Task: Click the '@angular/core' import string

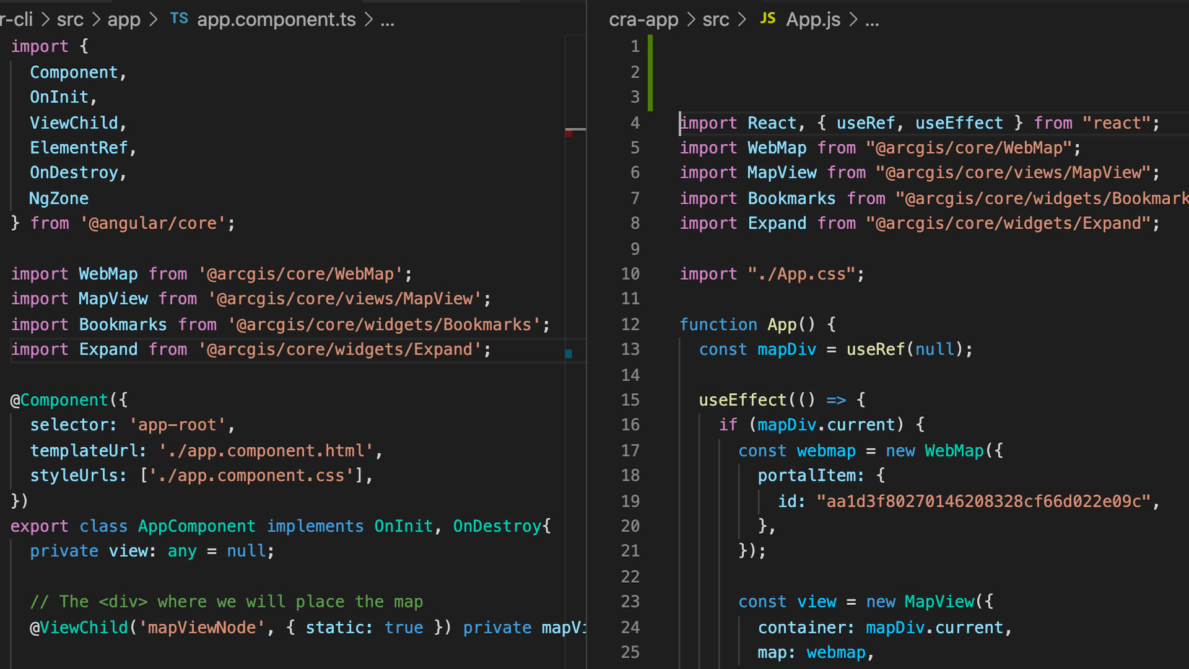Action: pyautogui.click(x=153, y=224)
